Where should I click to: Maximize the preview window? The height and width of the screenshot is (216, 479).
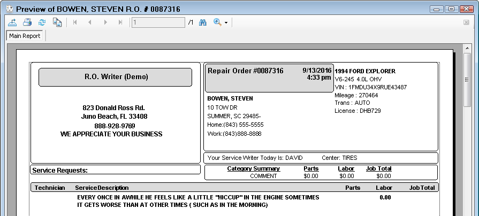[x=451, y=9]
